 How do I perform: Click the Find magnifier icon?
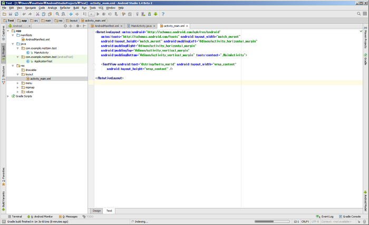(57, 14)
